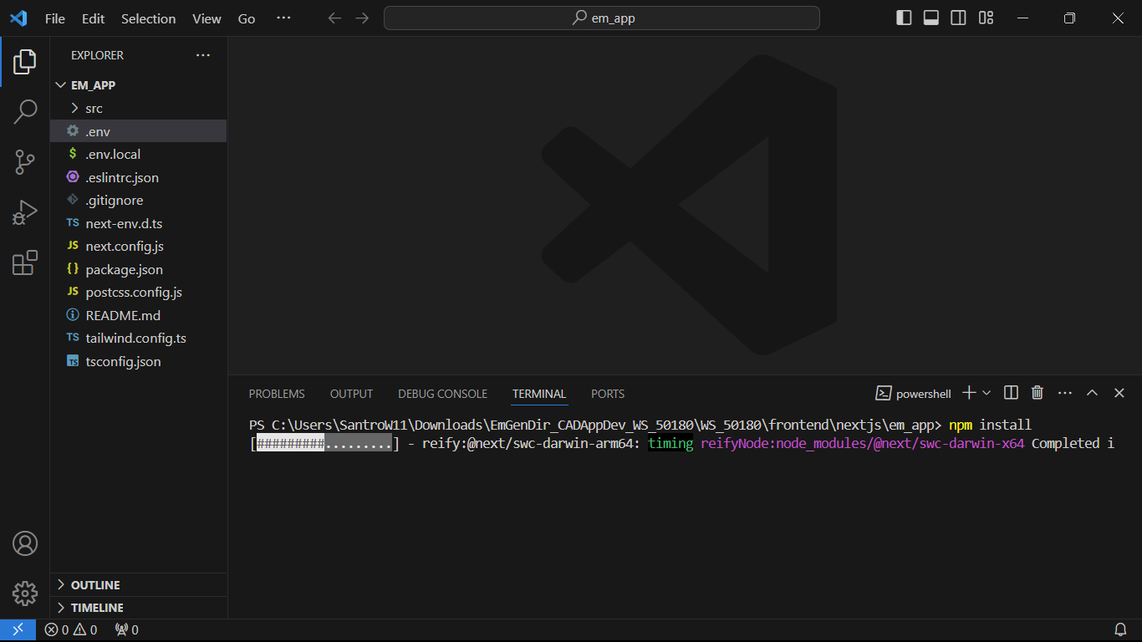Image resolution: width=1142 pixels, height=642 pixels.
Task: Open the Source Control view
Action: [25, 162]
